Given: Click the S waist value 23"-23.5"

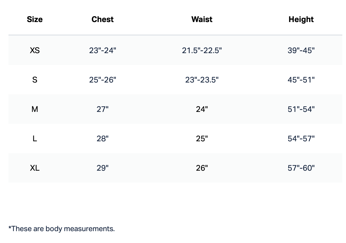Looking at the screenshot, I should (x=202, y=80).
